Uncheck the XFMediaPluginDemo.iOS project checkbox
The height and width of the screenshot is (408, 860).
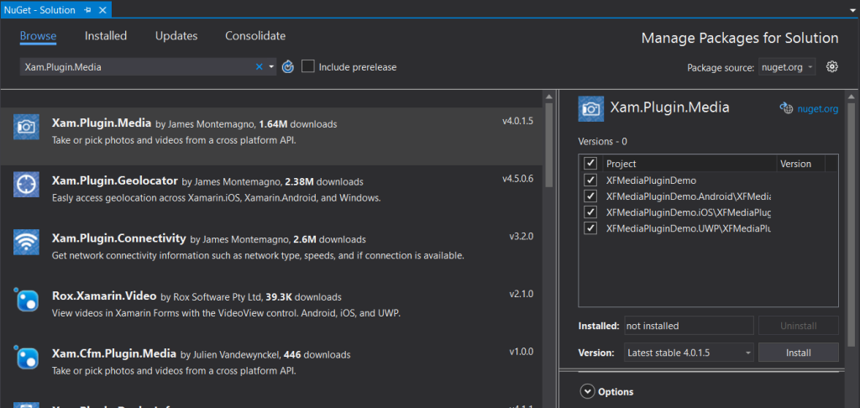coord(590,212)
